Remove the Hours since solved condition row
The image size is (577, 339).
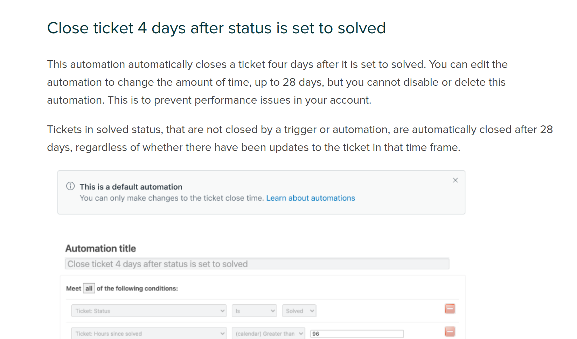(x=450, y=331)
